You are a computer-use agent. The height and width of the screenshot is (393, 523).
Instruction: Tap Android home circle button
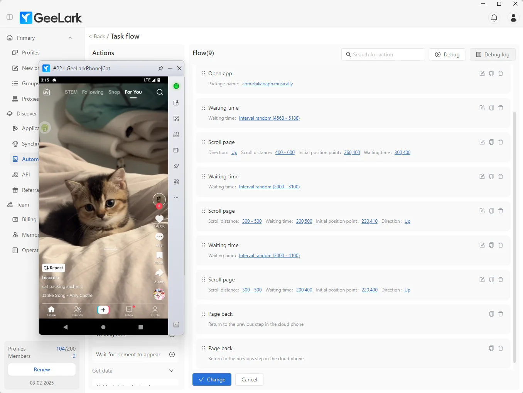[x=103, y=327]
